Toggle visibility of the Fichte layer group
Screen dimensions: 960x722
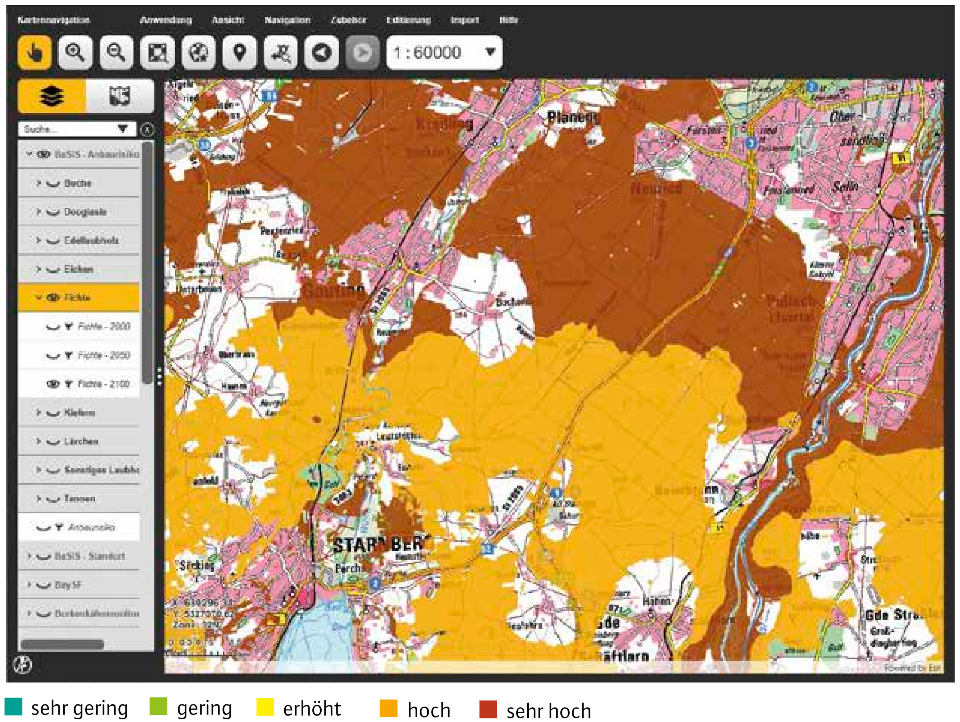53,298
